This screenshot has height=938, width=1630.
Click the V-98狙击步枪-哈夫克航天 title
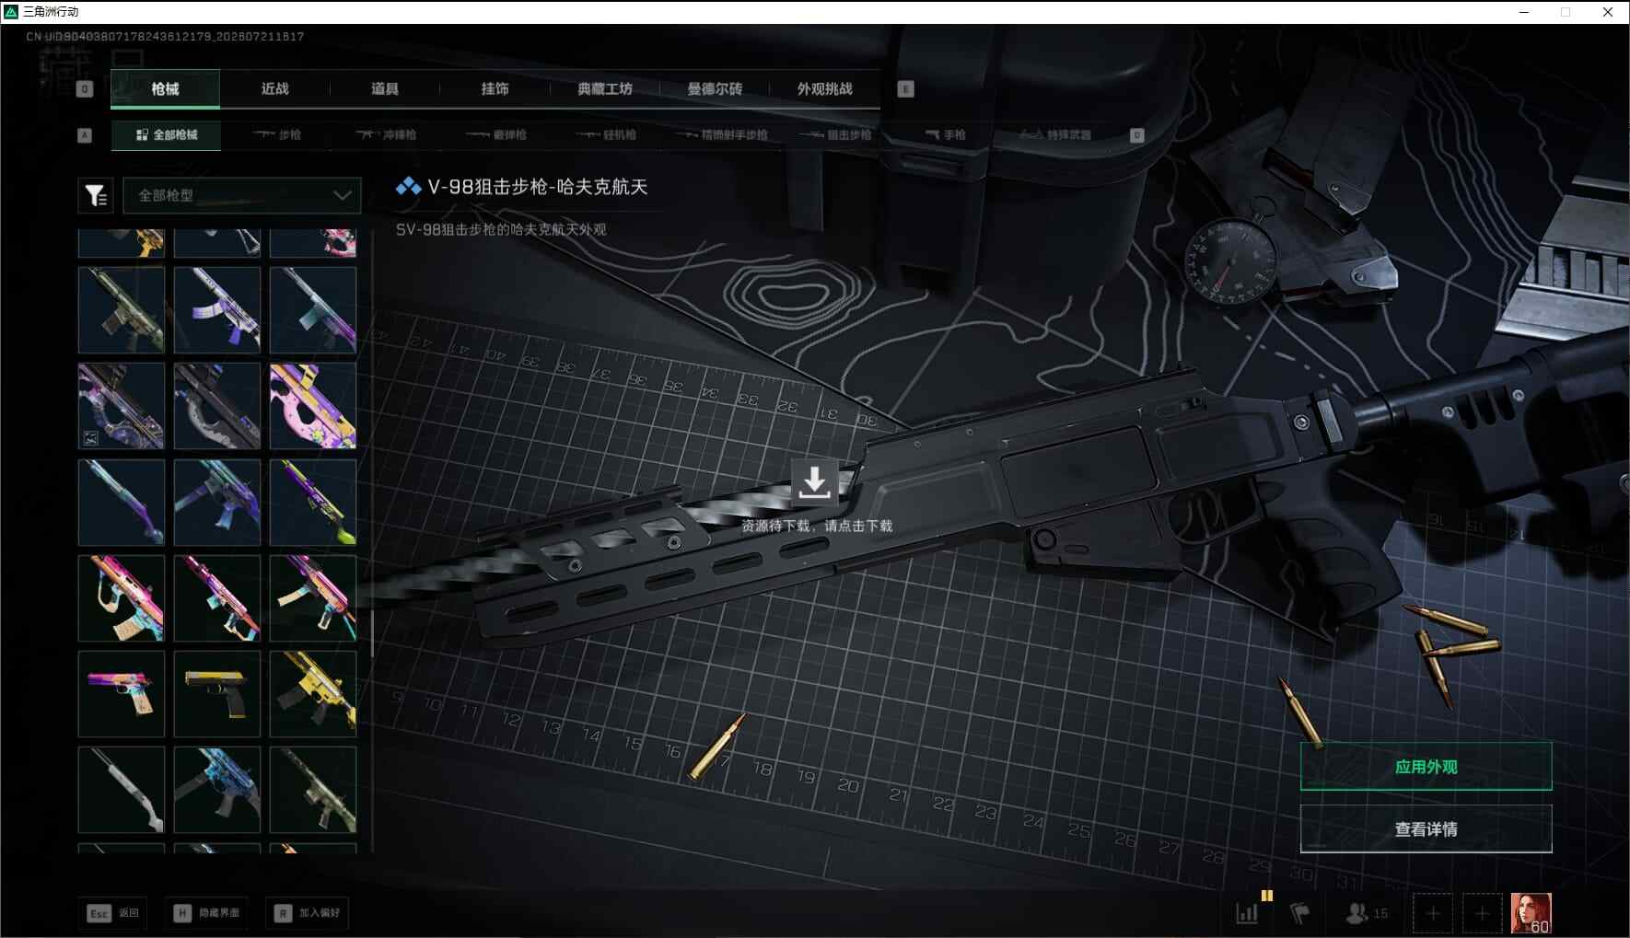click(x=538, y=187)
